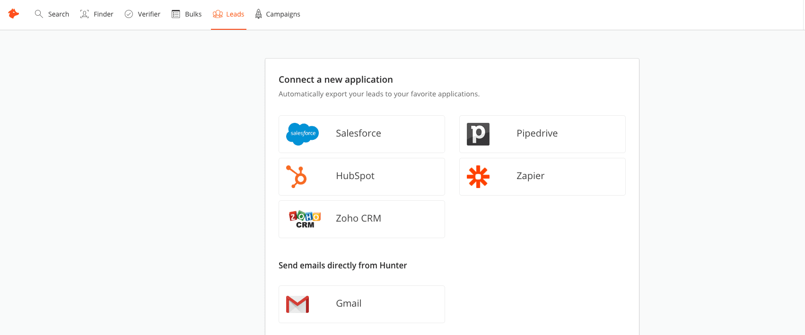Click the Zoho CRM logo

[305, 219]
